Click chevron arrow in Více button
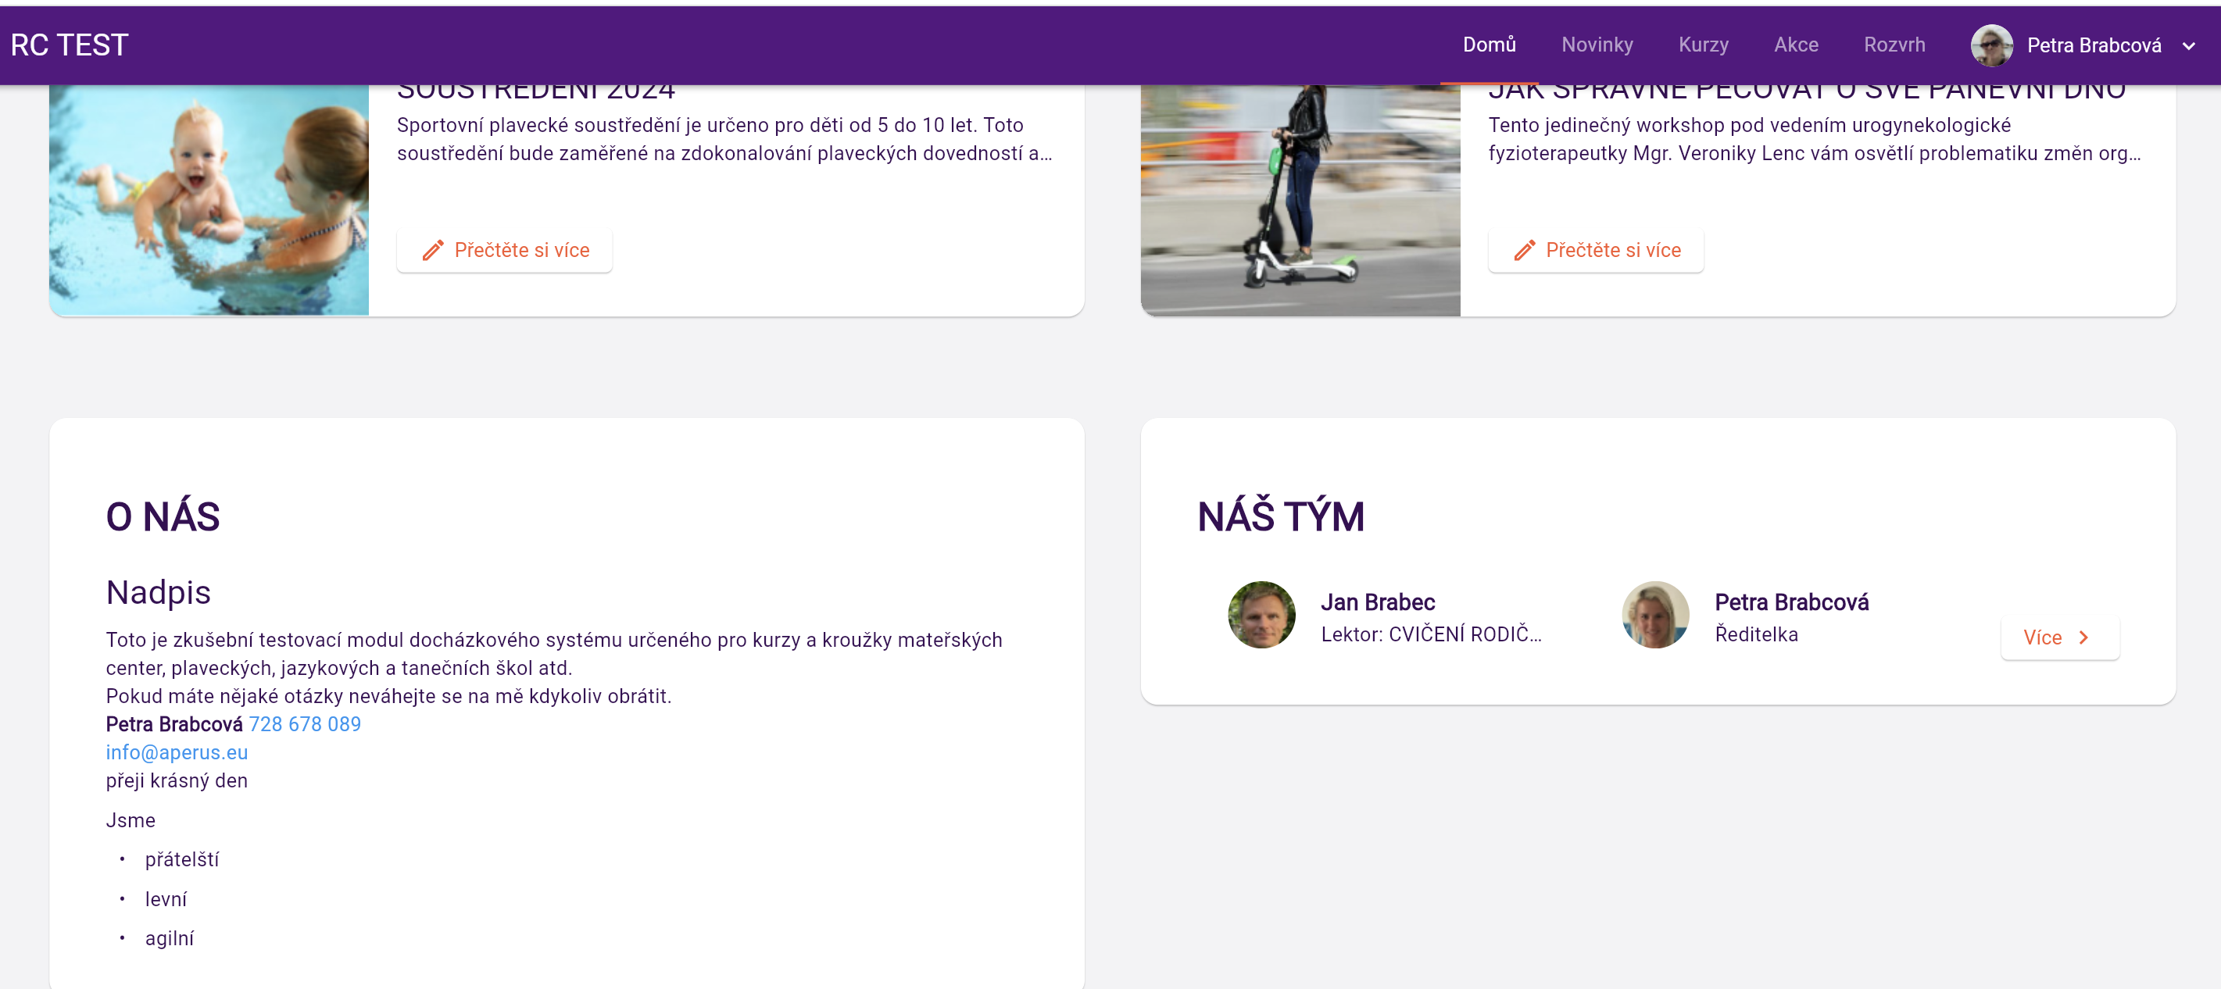The height and width of the screenshot is (989, 2221). (2084, 637)
